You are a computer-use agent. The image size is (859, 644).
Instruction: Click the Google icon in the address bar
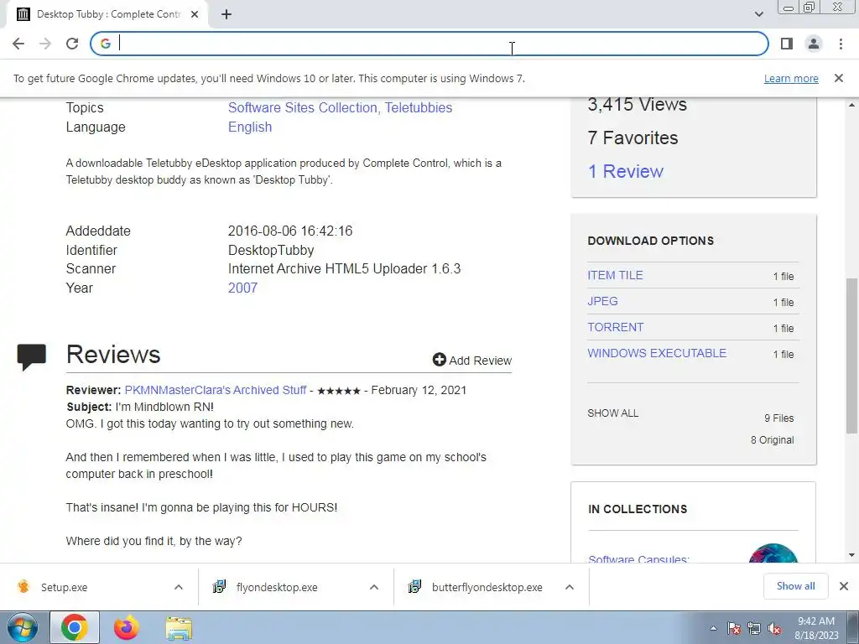pyautogui.click(x=106, y=44)
